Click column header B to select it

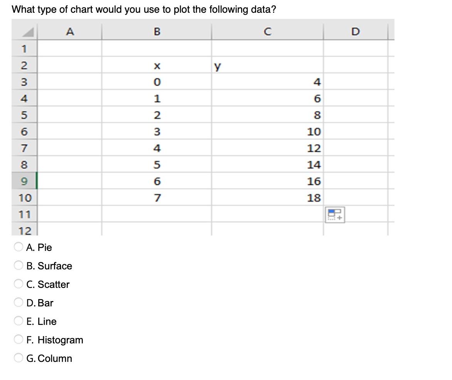point(157,32)
